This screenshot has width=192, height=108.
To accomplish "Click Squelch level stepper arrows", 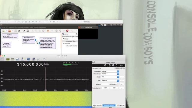I will tap(118, 84).
